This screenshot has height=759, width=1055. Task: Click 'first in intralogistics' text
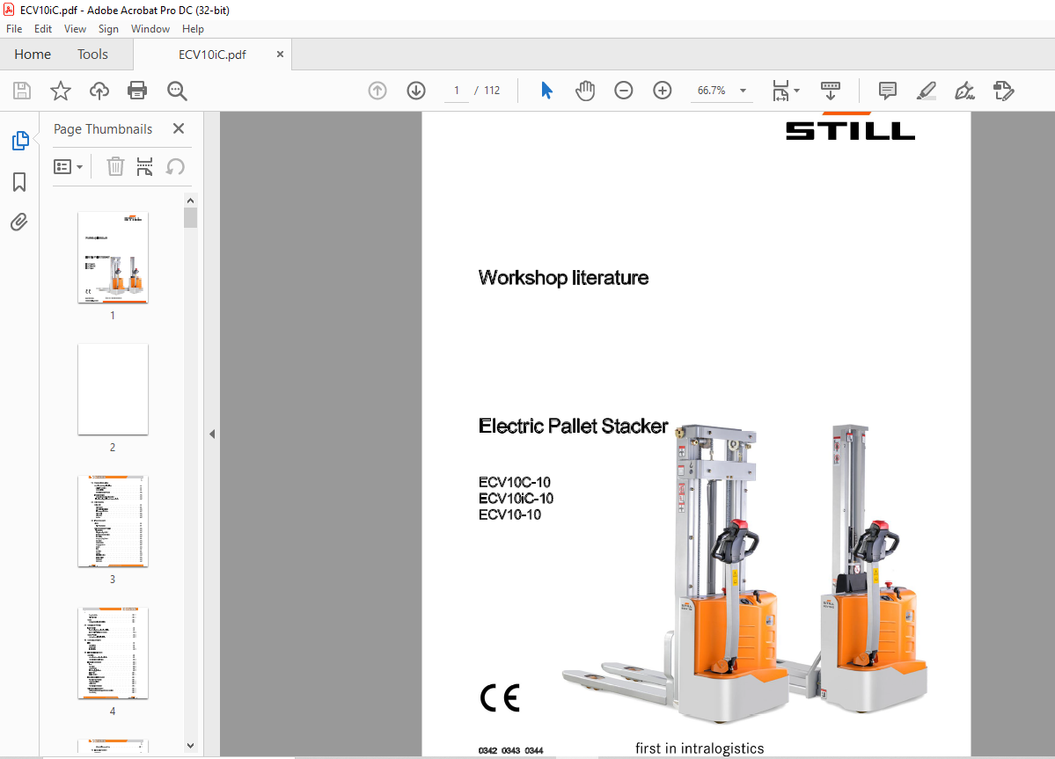[700, 748]
